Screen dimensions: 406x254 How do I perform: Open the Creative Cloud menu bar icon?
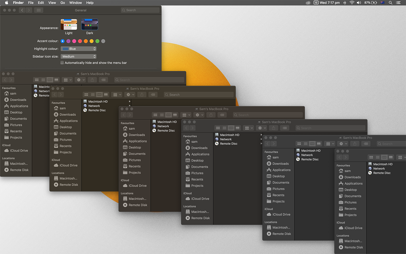click(x=308, y=3)
